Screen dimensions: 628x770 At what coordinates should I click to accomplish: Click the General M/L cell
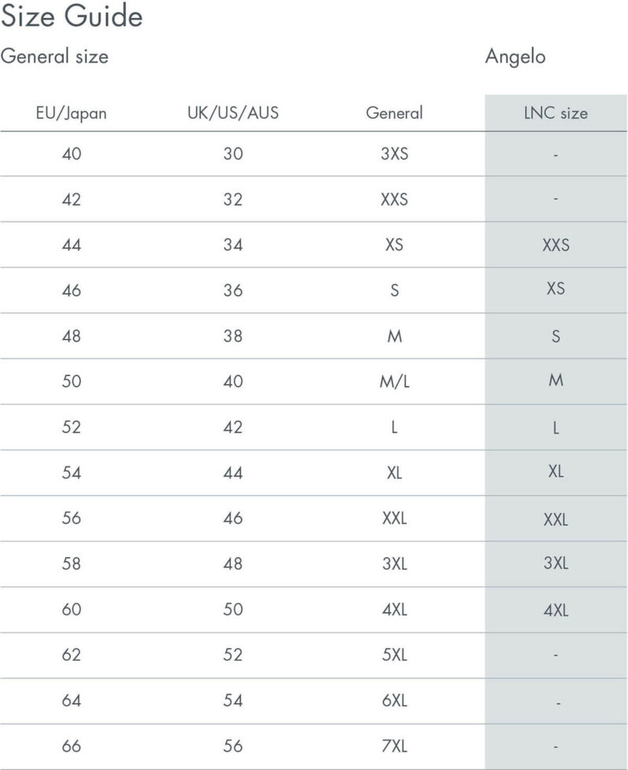[394, 381]
